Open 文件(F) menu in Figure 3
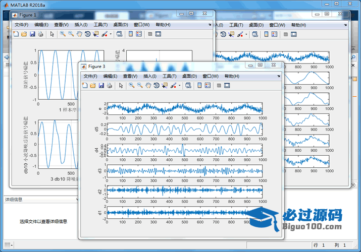361x252 pixels. pyautogui.click(x=90, y=76)
